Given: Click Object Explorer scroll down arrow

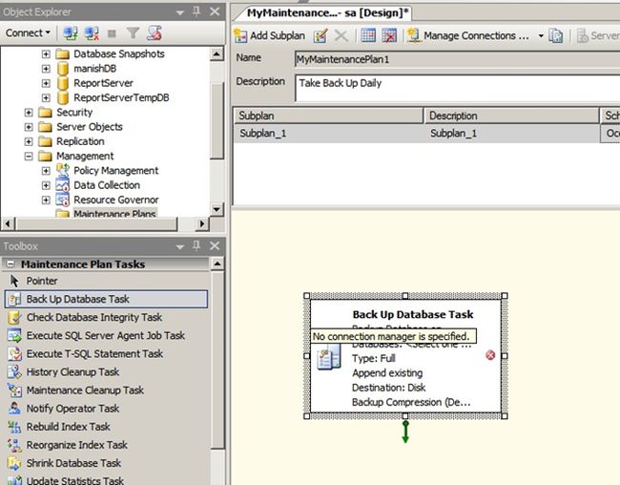Looking at the screenshot, I should pos(217,209).
